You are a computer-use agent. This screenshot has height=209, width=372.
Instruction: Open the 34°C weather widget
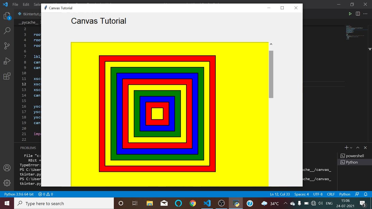[270, 203]
